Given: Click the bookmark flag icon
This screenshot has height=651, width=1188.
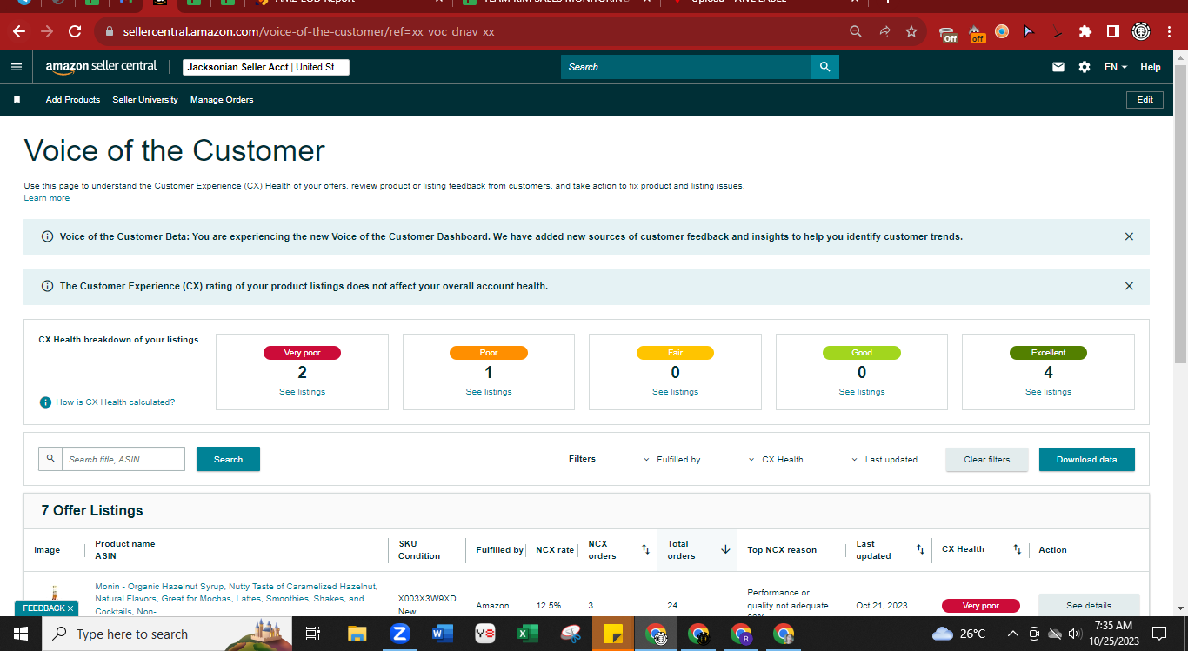Looking at the screenshot, I should coord(17,100).
